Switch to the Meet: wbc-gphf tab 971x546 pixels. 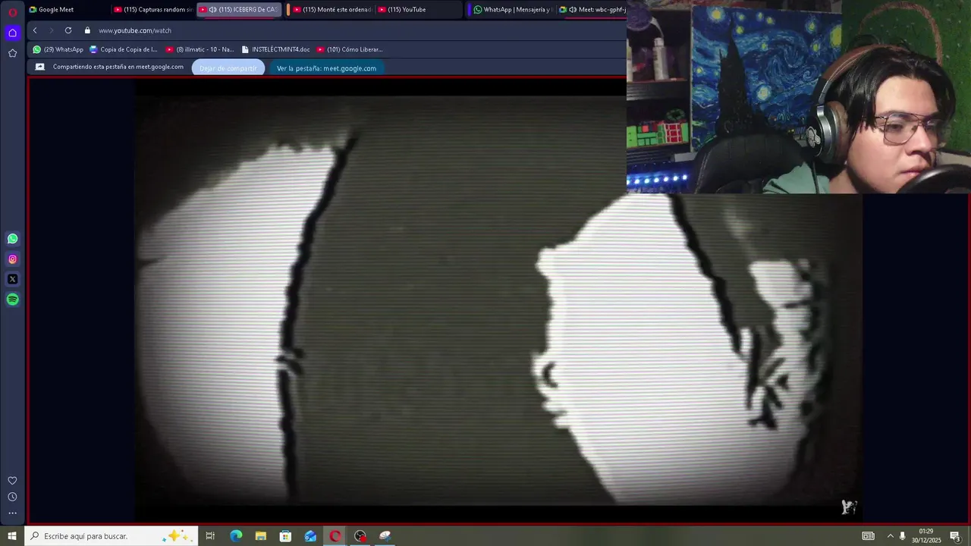592,10
